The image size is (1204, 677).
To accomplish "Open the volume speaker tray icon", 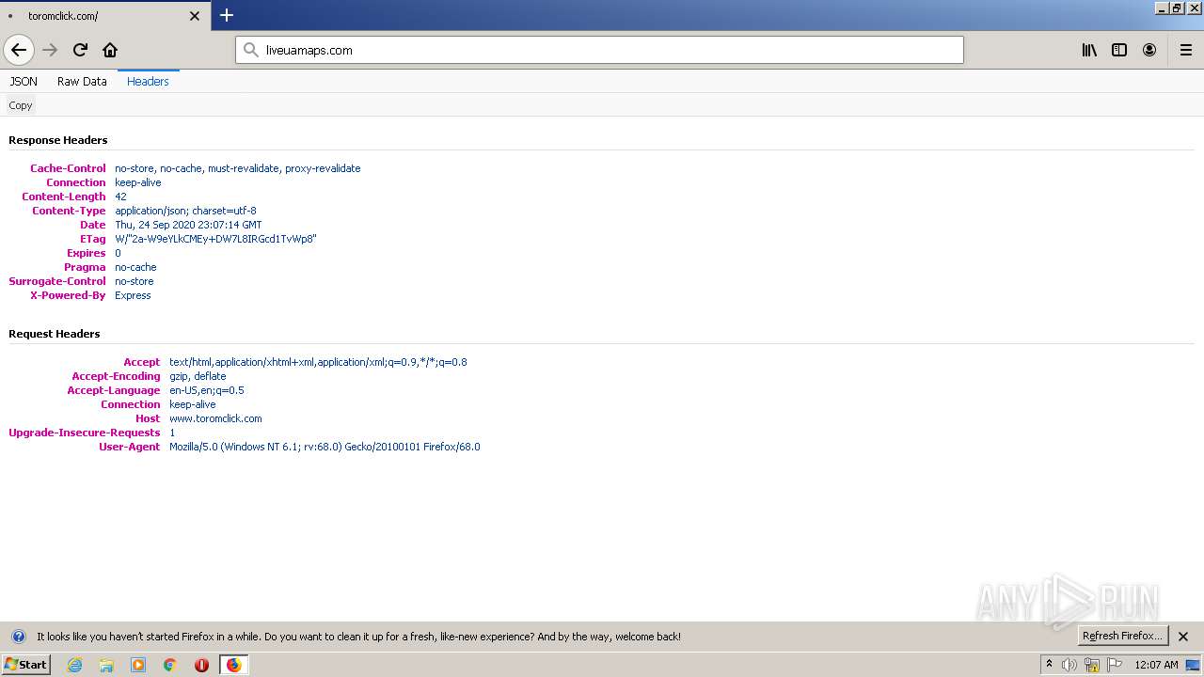I will click(1069, 665).
